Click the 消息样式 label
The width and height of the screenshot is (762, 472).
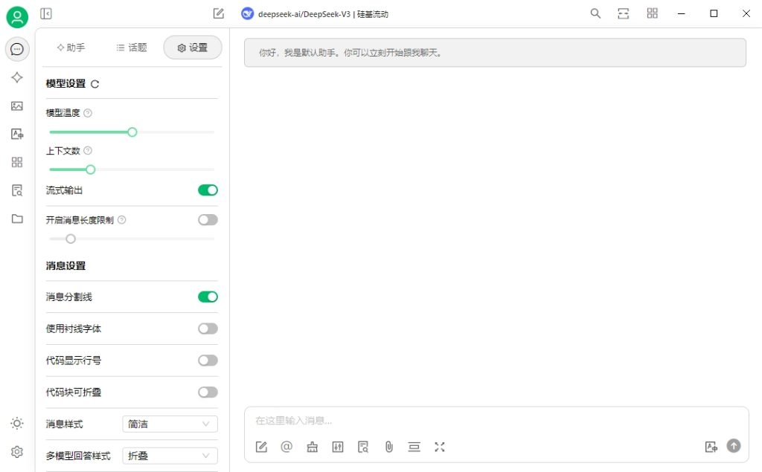point(64,424)
